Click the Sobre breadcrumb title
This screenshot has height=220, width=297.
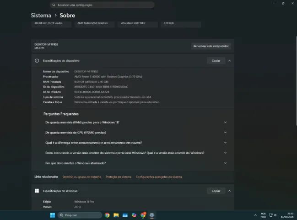67,16
